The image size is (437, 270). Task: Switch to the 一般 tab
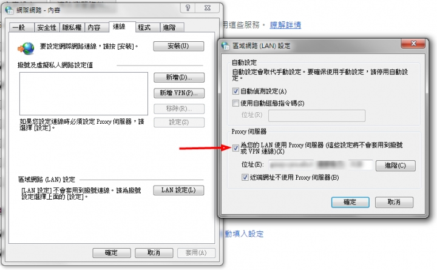pos(21,27)
